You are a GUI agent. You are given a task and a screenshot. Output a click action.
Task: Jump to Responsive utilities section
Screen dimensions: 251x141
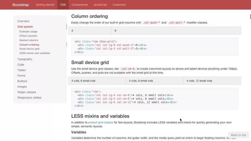pos(30,98)
